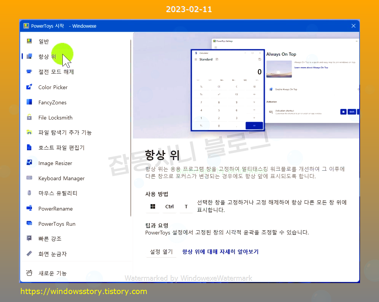The width and height of the screenshot is (379, 302).
Task: Go to FancyZones page
Action: point(76,102)
